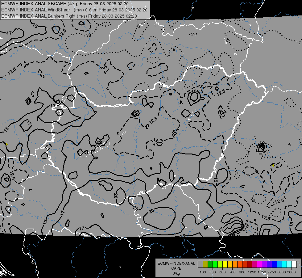Click the Bunkers Right (m/s) title line

point(69,16)
